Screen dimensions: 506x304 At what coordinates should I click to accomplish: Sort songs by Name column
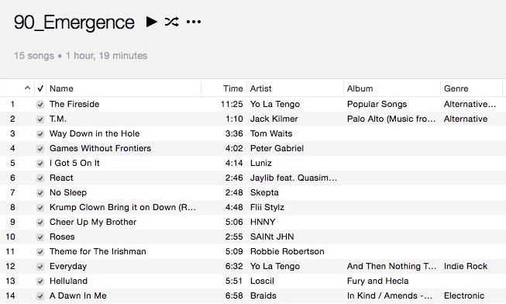(x=61, y=88)
